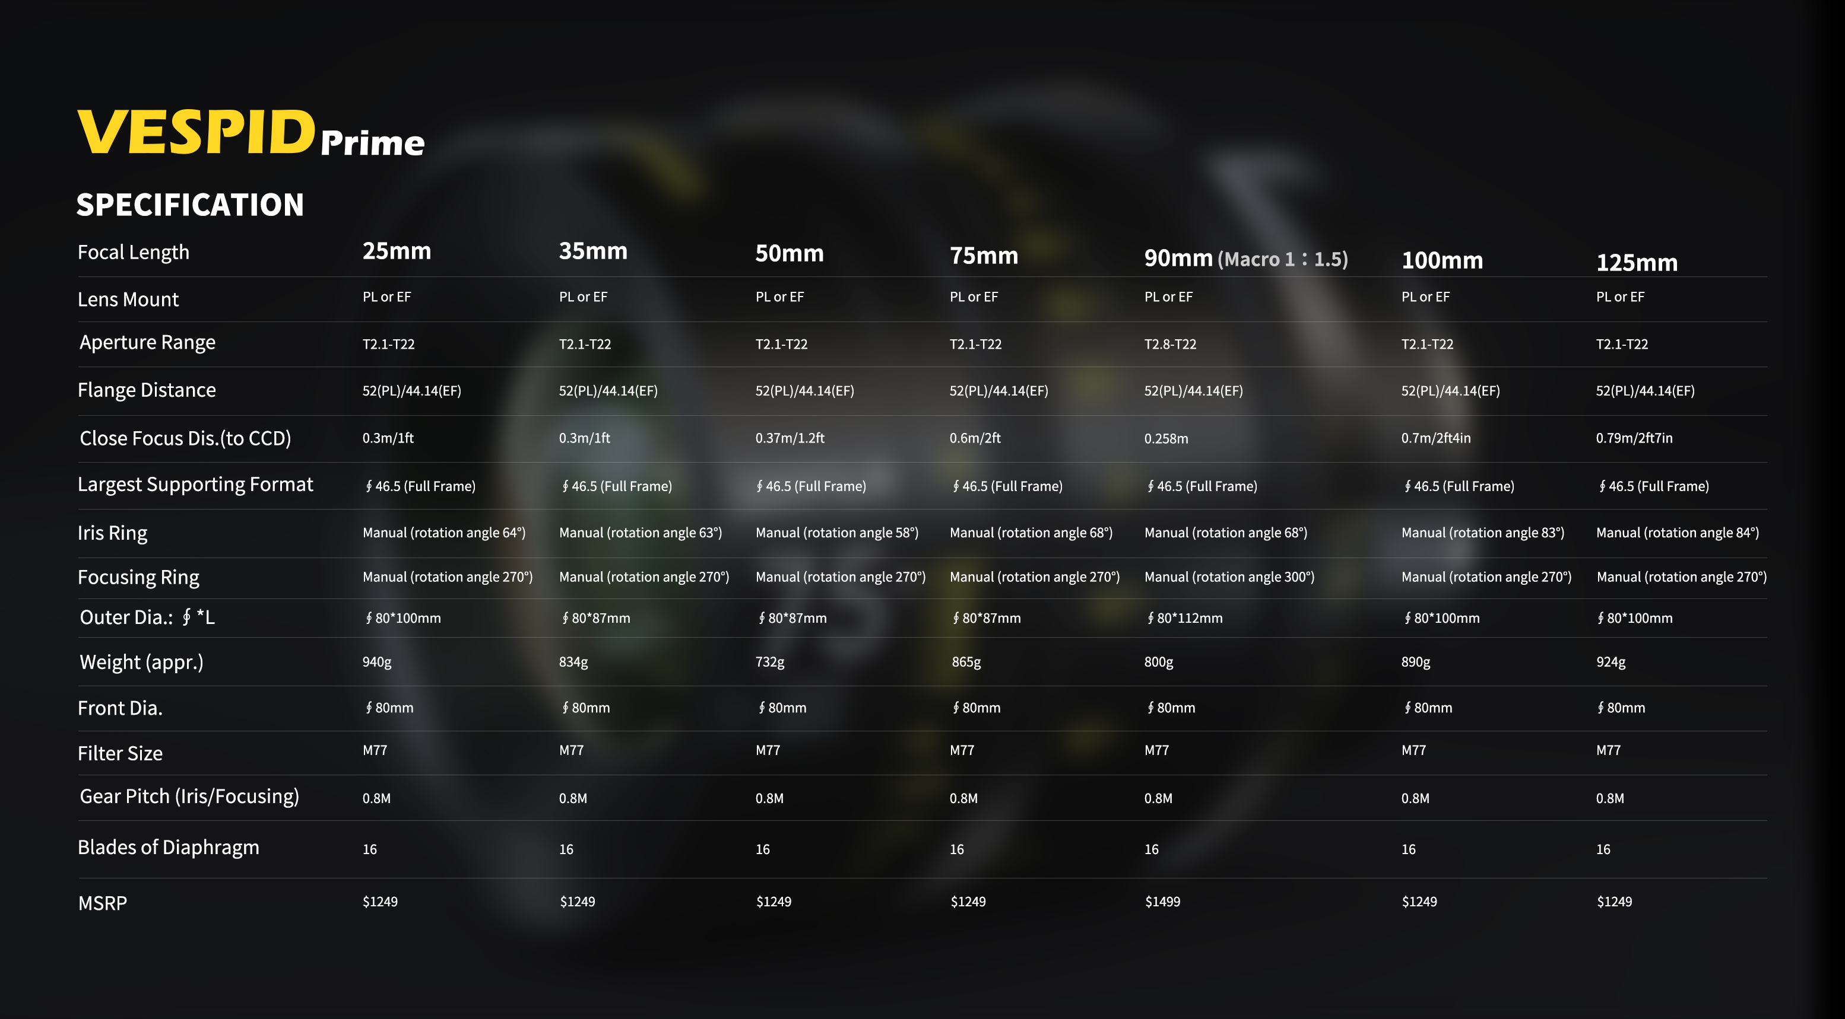Select the 125mm column header
The image size is (1845, 1019).
pyautogui.click(x=1636, y=263)
